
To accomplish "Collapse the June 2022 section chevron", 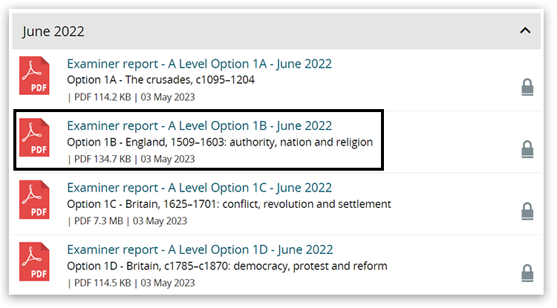I will (525, 31).
